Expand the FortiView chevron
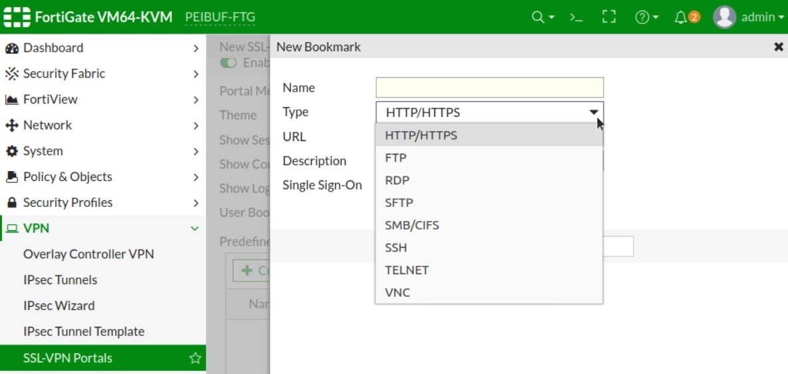This screenshot has height=374, width=788. (195, 100)
